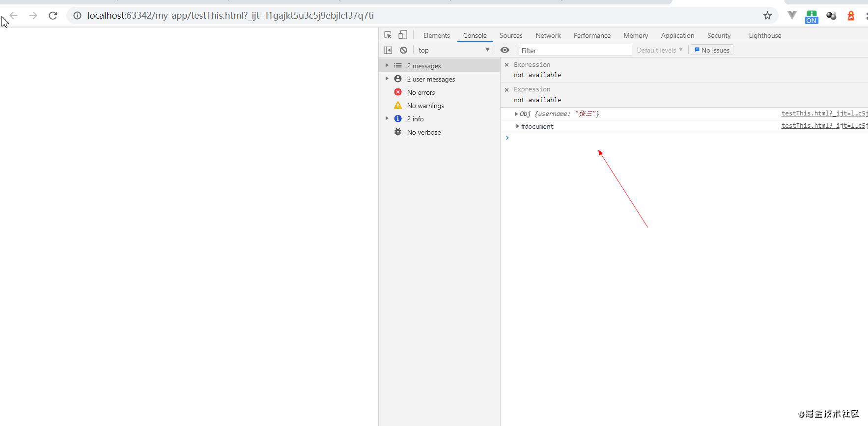The image size is (868, 426).
Task: Reload the page with refresh icon
Action: 53,16
